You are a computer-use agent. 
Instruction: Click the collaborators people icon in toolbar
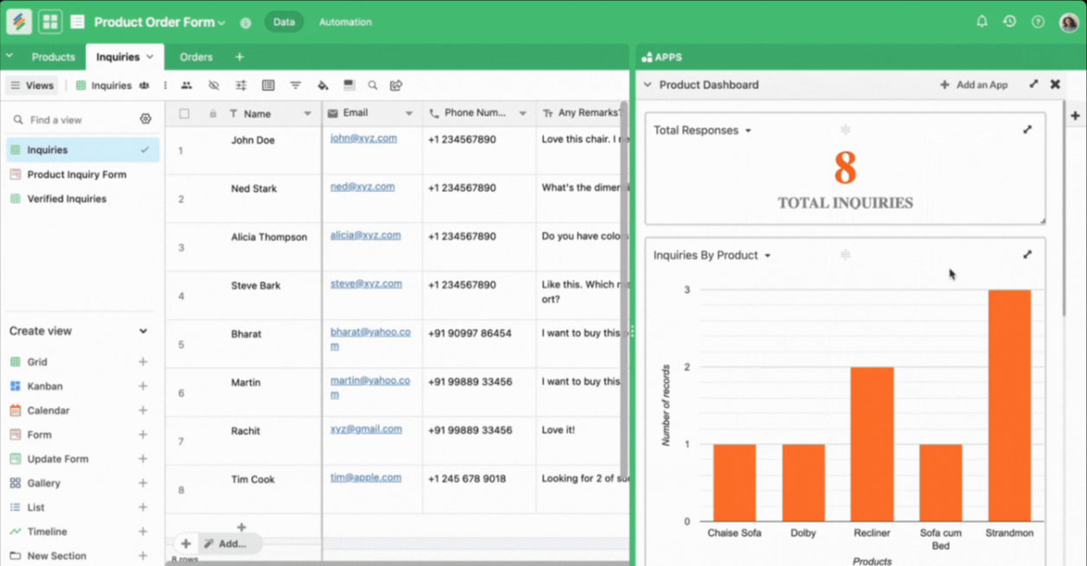click(x=186, y=86)
